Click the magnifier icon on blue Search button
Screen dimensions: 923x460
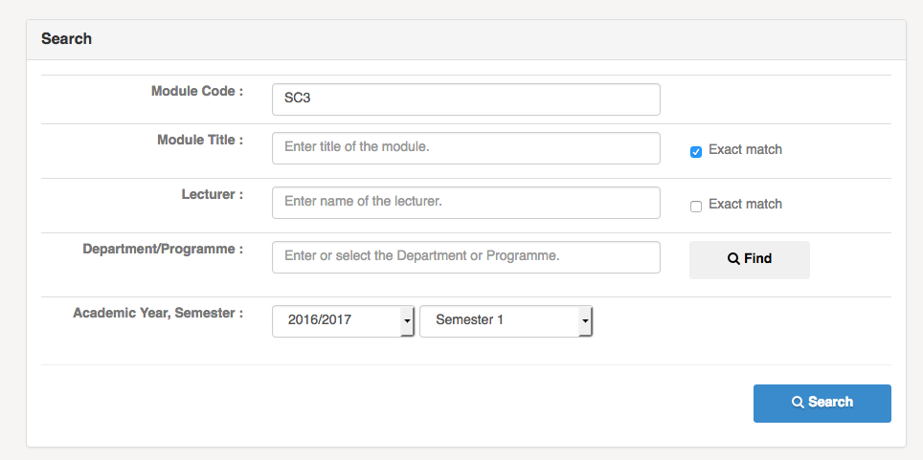798,403
